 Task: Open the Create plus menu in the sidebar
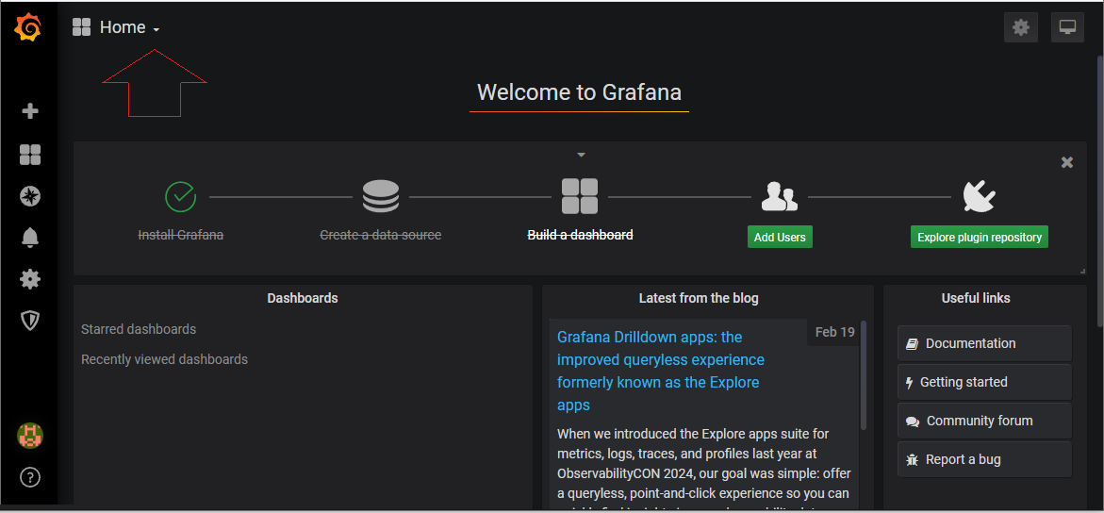point(30,111)
